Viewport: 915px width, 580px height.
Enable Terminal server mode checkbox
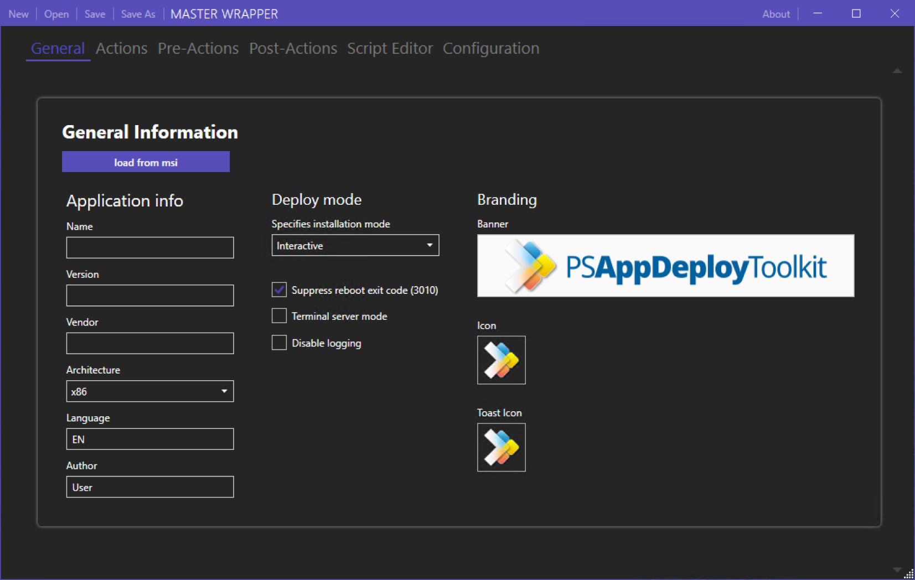pyautogui.click(x=280, y=316)
